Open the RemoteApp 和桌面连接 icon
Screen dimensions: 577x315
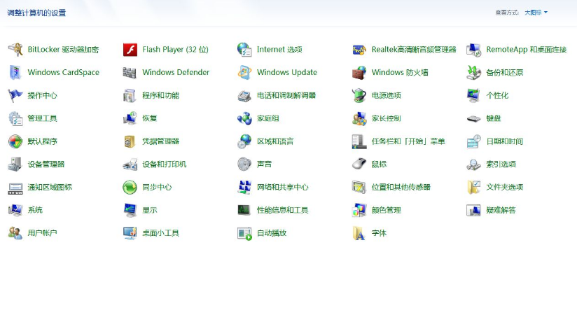point(474,49)
